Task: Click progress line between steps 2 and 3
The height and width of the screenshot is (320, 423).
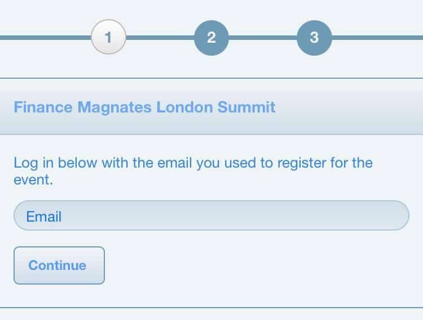Action: pos(263,38)
